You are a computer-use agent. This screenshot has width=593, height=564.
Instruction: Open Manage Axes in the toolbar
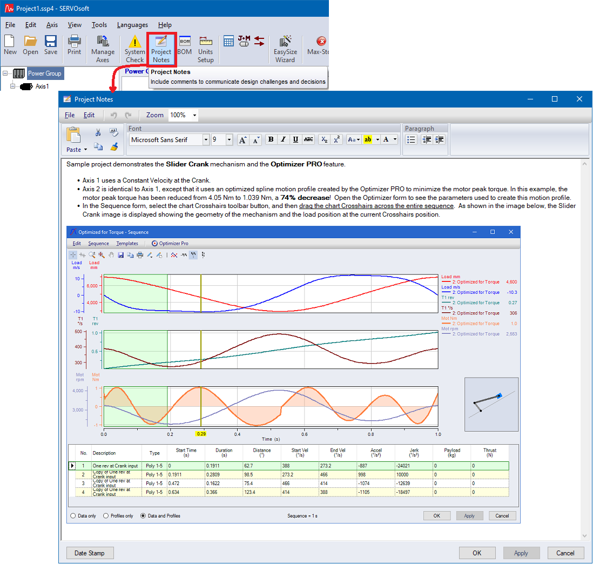point(103,48)
